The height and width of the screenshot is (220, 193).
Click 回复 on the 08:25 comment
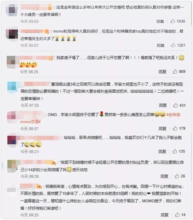click(162, 72)
